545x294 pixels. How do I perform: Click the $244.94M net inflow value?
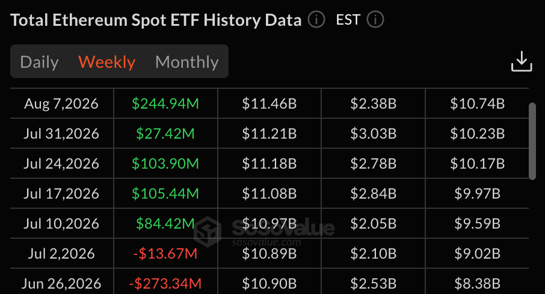coord(165,104)
